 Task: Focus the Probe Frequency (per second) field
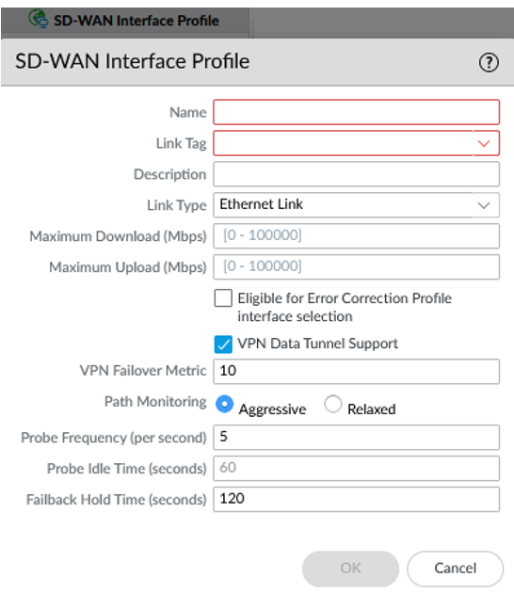tap(356, 438)
